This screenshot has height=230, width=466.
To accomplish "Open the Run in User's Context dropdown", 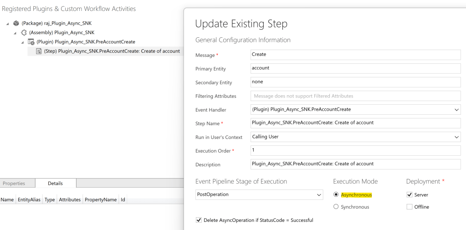I will [456, 137].
